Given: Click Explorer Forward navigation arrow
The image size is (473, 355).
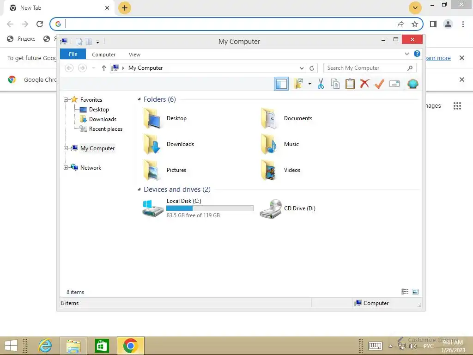Looking at the screenshot, I should coord(82,68).
